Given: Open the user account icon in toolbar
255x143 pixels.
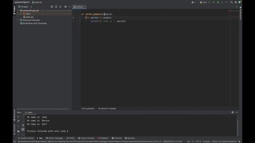Looking at the screenshot, I should click(x=192, y=2).
